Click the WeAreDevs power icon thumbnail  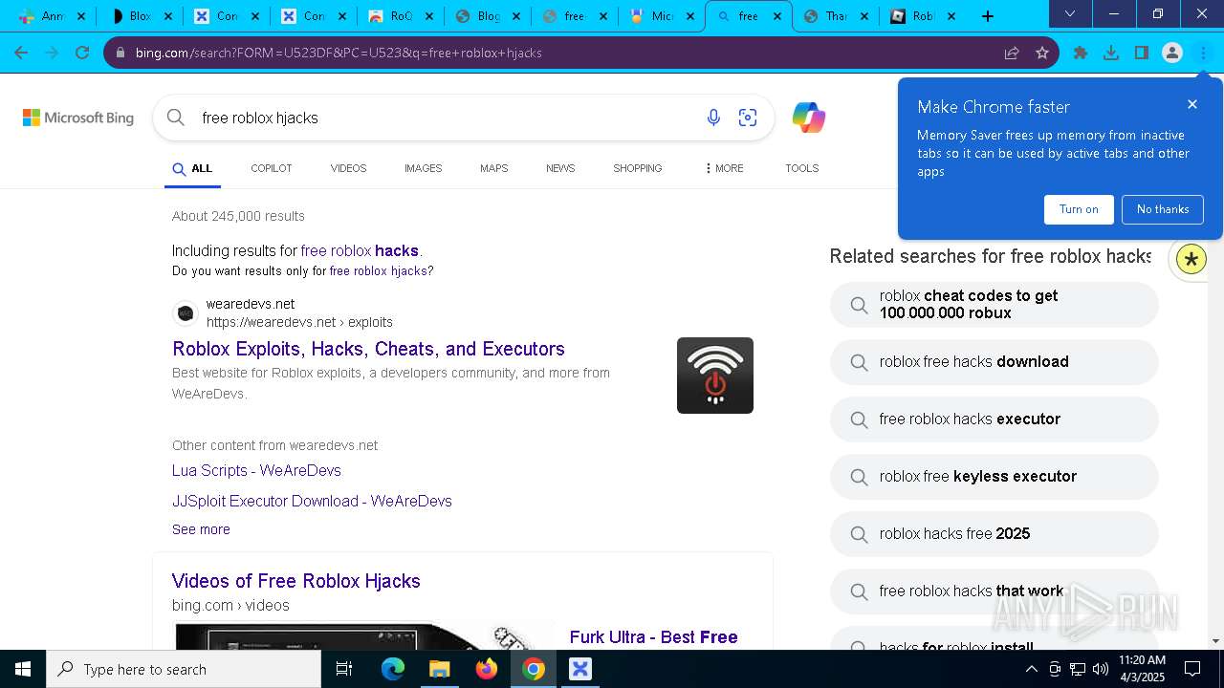[715, 376]
